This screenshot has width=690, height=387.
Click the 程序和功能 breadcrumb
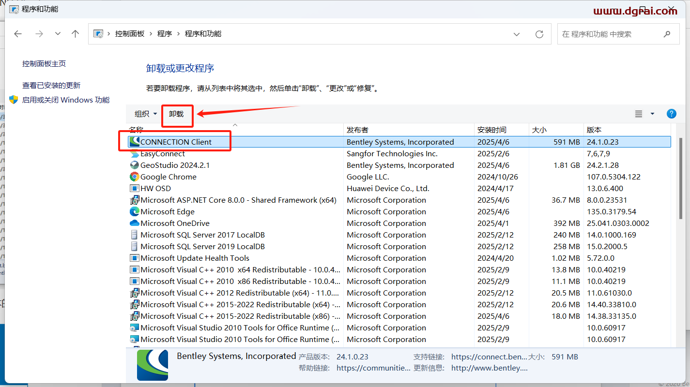click(x=203, y=34)
